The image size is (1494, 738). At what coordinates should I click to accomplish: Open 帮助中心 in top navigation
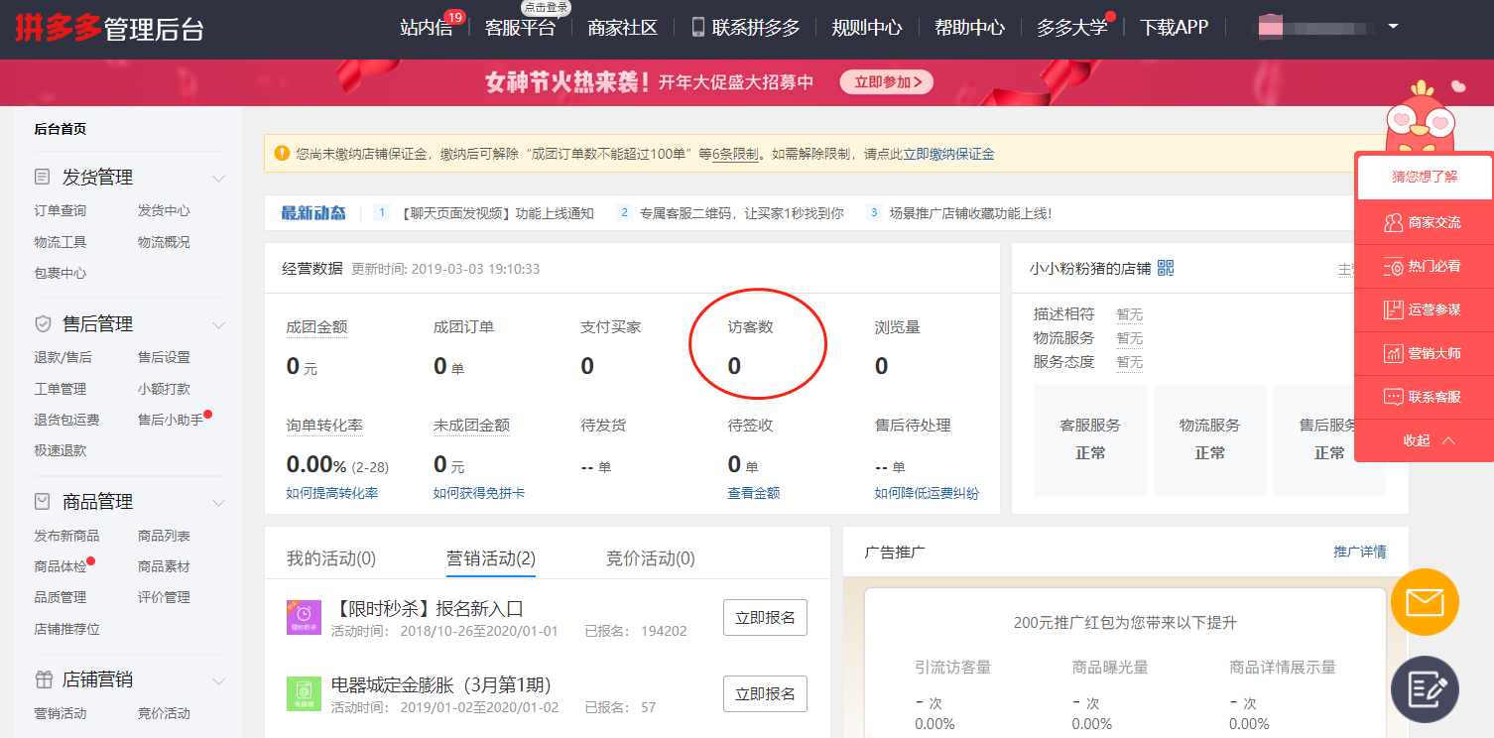click(x=969, y=28)
